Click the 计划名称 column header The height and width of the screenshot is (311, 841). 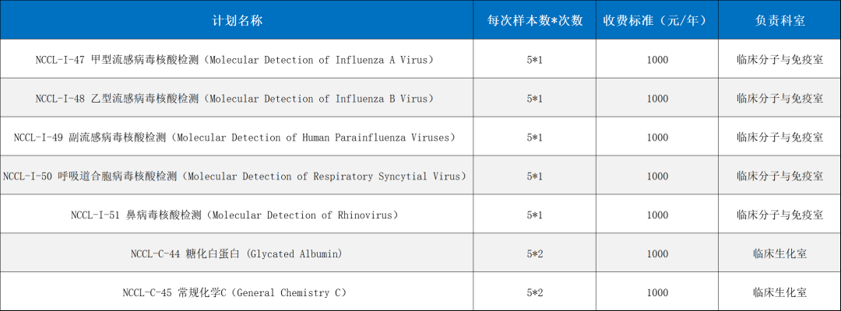pyautogui.click(x=237, y=20)
